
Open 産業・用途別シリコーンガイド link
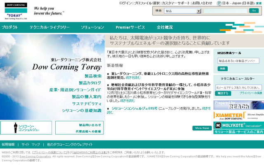[75, 90]
